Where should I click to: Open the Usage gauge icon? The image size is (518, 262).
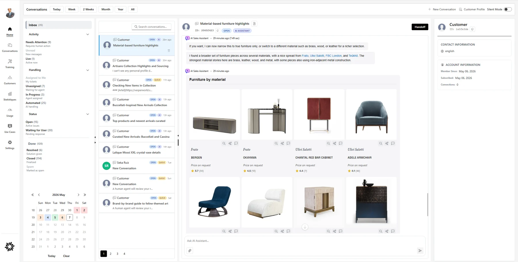pos(10,110)
